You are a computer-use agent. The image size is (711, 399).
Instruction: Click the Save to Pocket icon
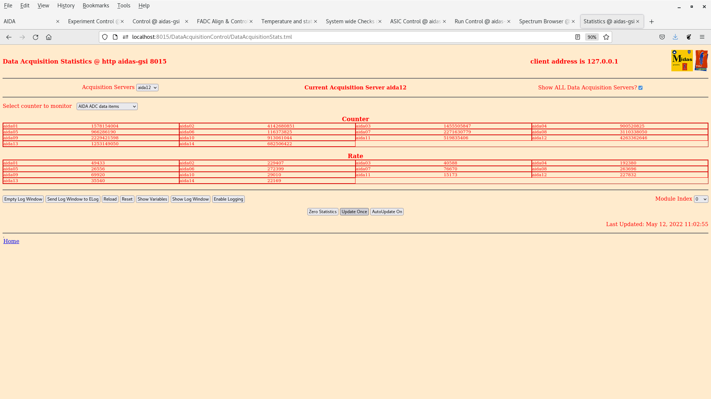tap(662, 37)
